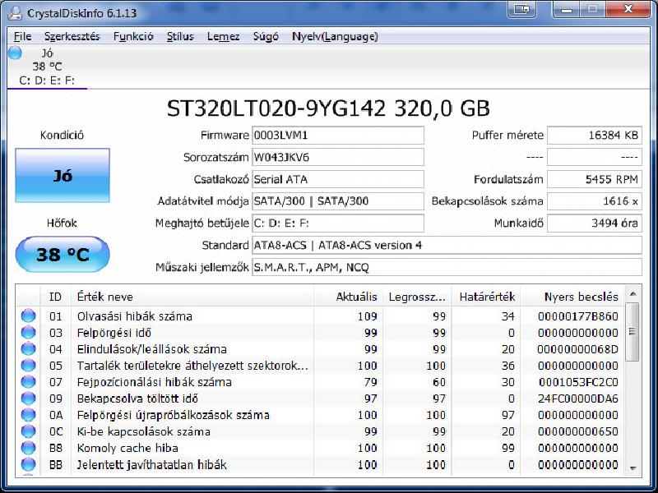Click the ID column header

pyautogui.click(x=55, y=297)
